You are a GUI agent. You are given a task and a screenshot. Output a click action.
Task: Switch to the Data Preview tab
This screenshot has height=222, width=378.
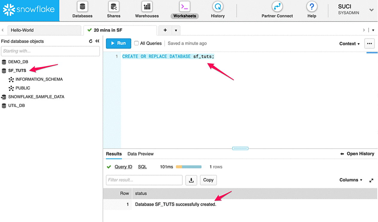pyautogui.click(x=141, y=154)
